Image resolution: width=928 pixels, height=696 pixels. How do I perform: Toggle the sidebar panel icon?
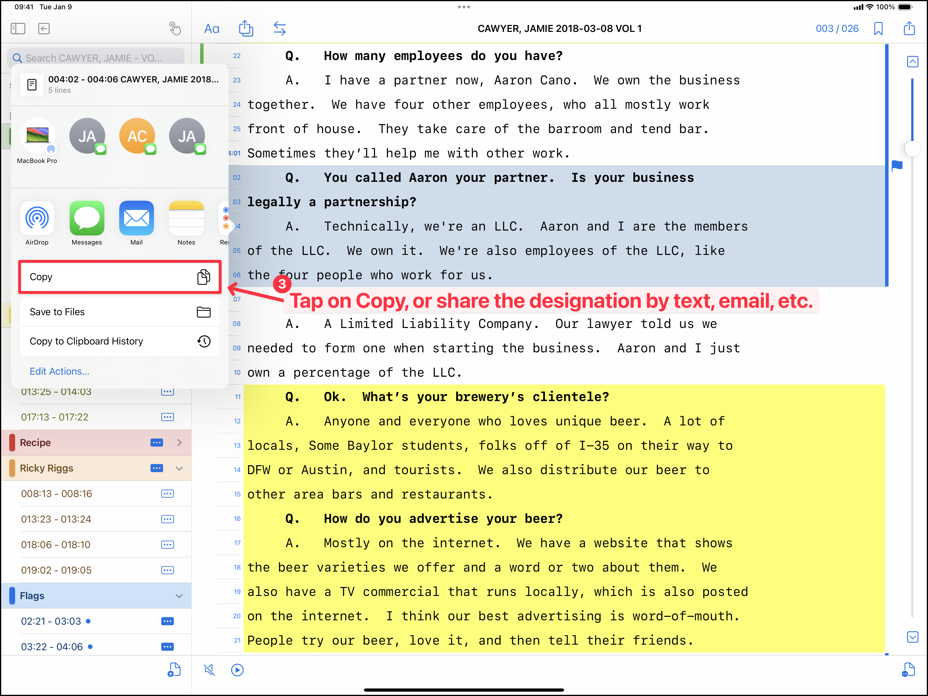click(x=18, y=28)
